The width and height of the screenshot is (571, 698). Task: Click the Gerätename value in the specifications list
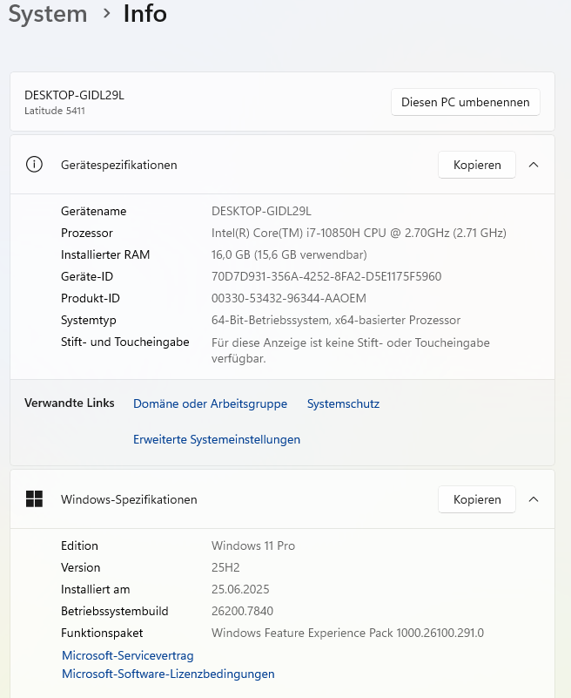click(261, 211)
